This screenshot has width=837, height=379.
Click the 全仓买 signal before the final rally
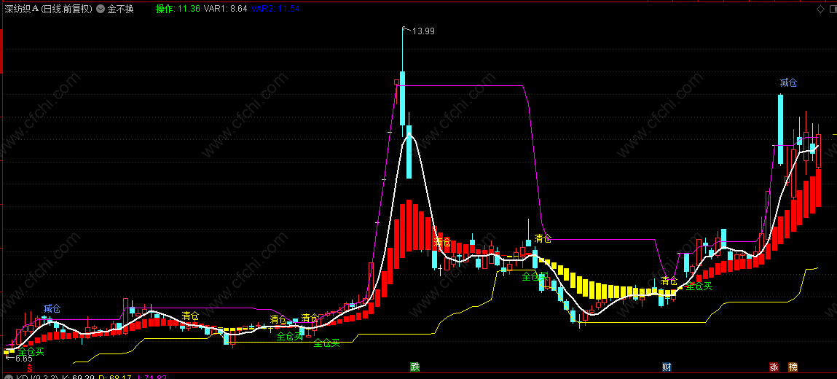[699, 286]
